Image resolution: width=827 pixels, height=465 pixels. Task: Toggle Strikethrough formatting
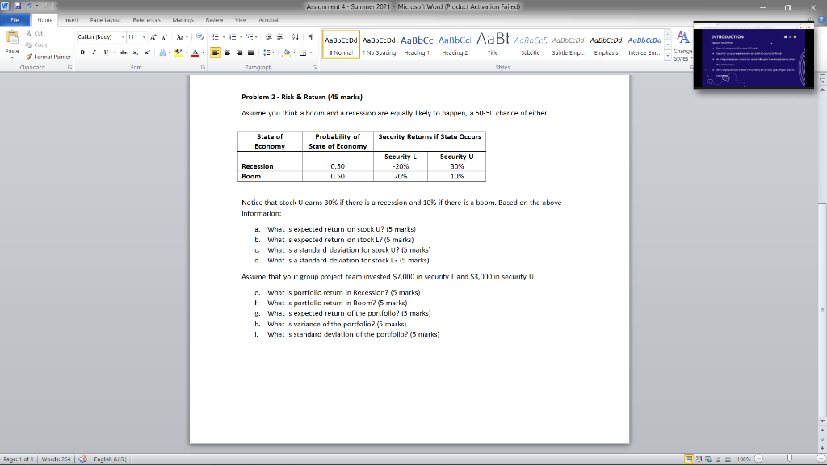pyautogui.click(x=123, y=52)
